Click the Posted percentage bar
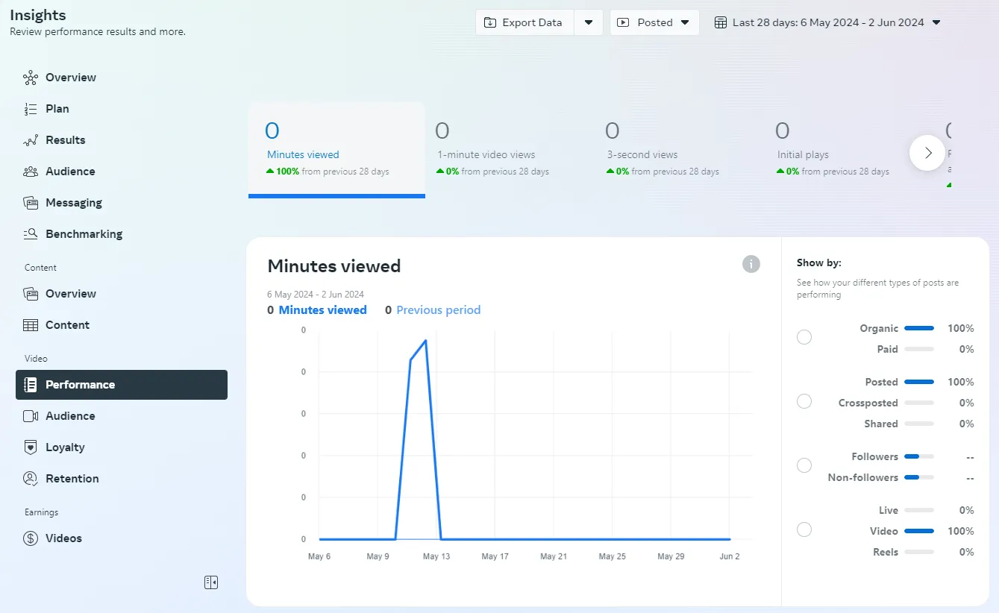 [x=918, y=381]
